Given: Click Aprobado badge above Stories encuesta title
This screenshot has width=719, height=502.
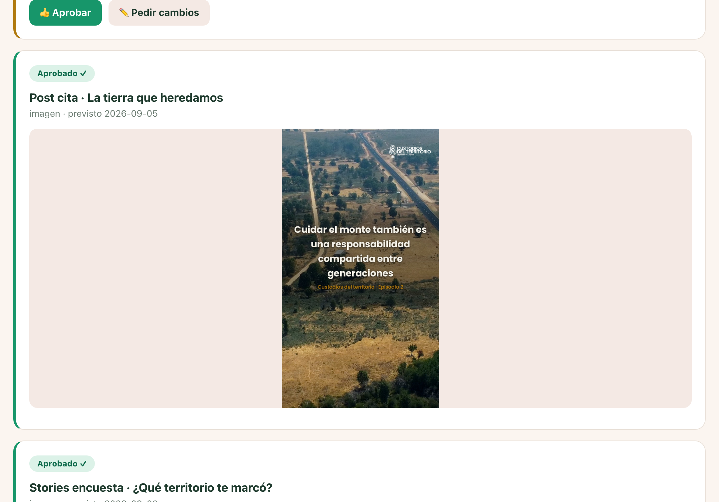Looking at the screenshot, I should tap(62, 463).
